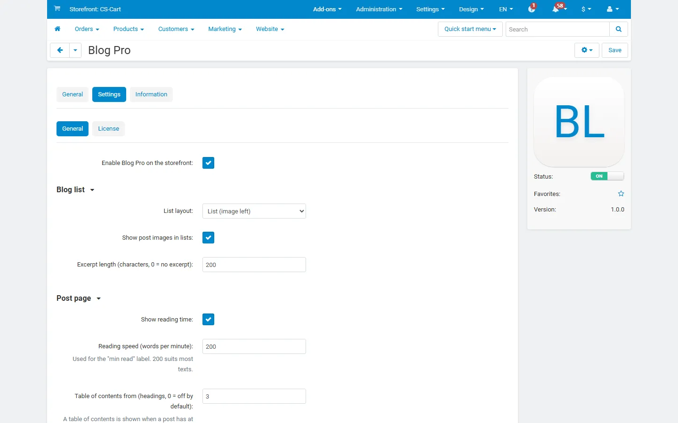
Task: Toggle Enable Blog Pro on storefront checkbox
Action: [208, 163]
